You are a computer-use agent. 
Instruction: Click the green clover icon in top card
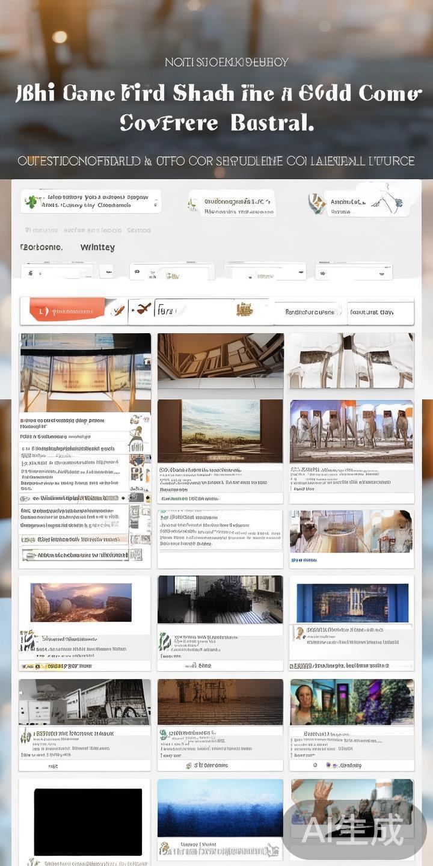pos(31,202)
